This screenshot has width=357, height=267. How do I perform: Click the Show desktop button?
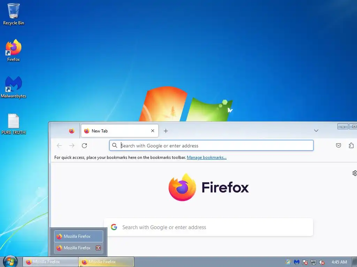[355, 262]
